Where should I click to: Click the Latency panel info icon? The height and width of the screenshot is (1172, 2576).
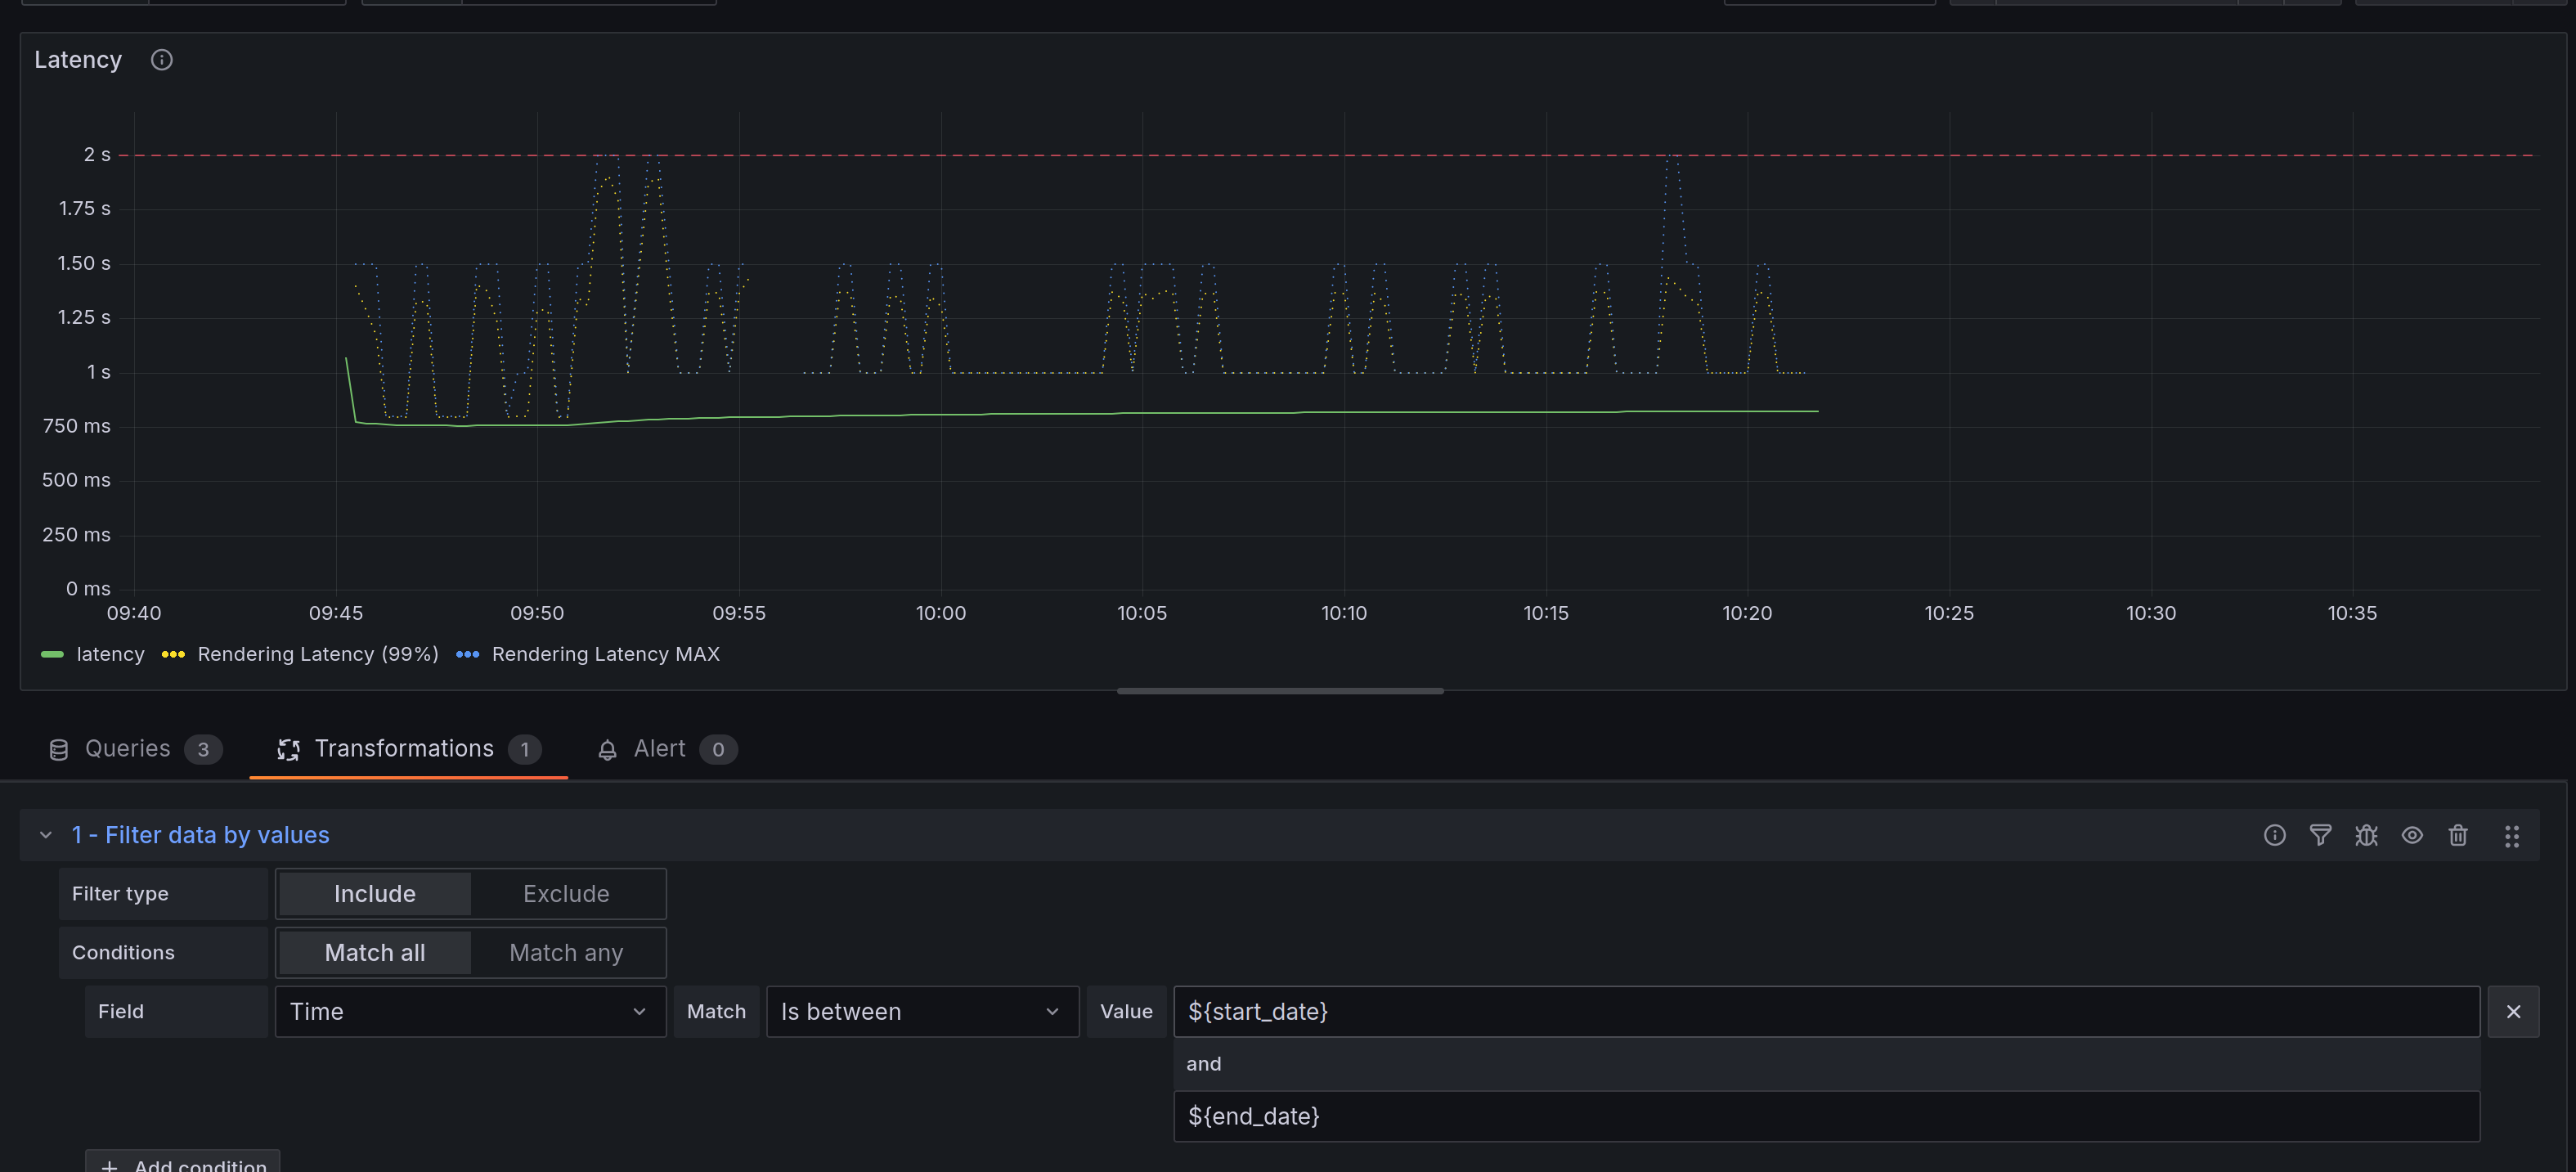click(161, 60)
